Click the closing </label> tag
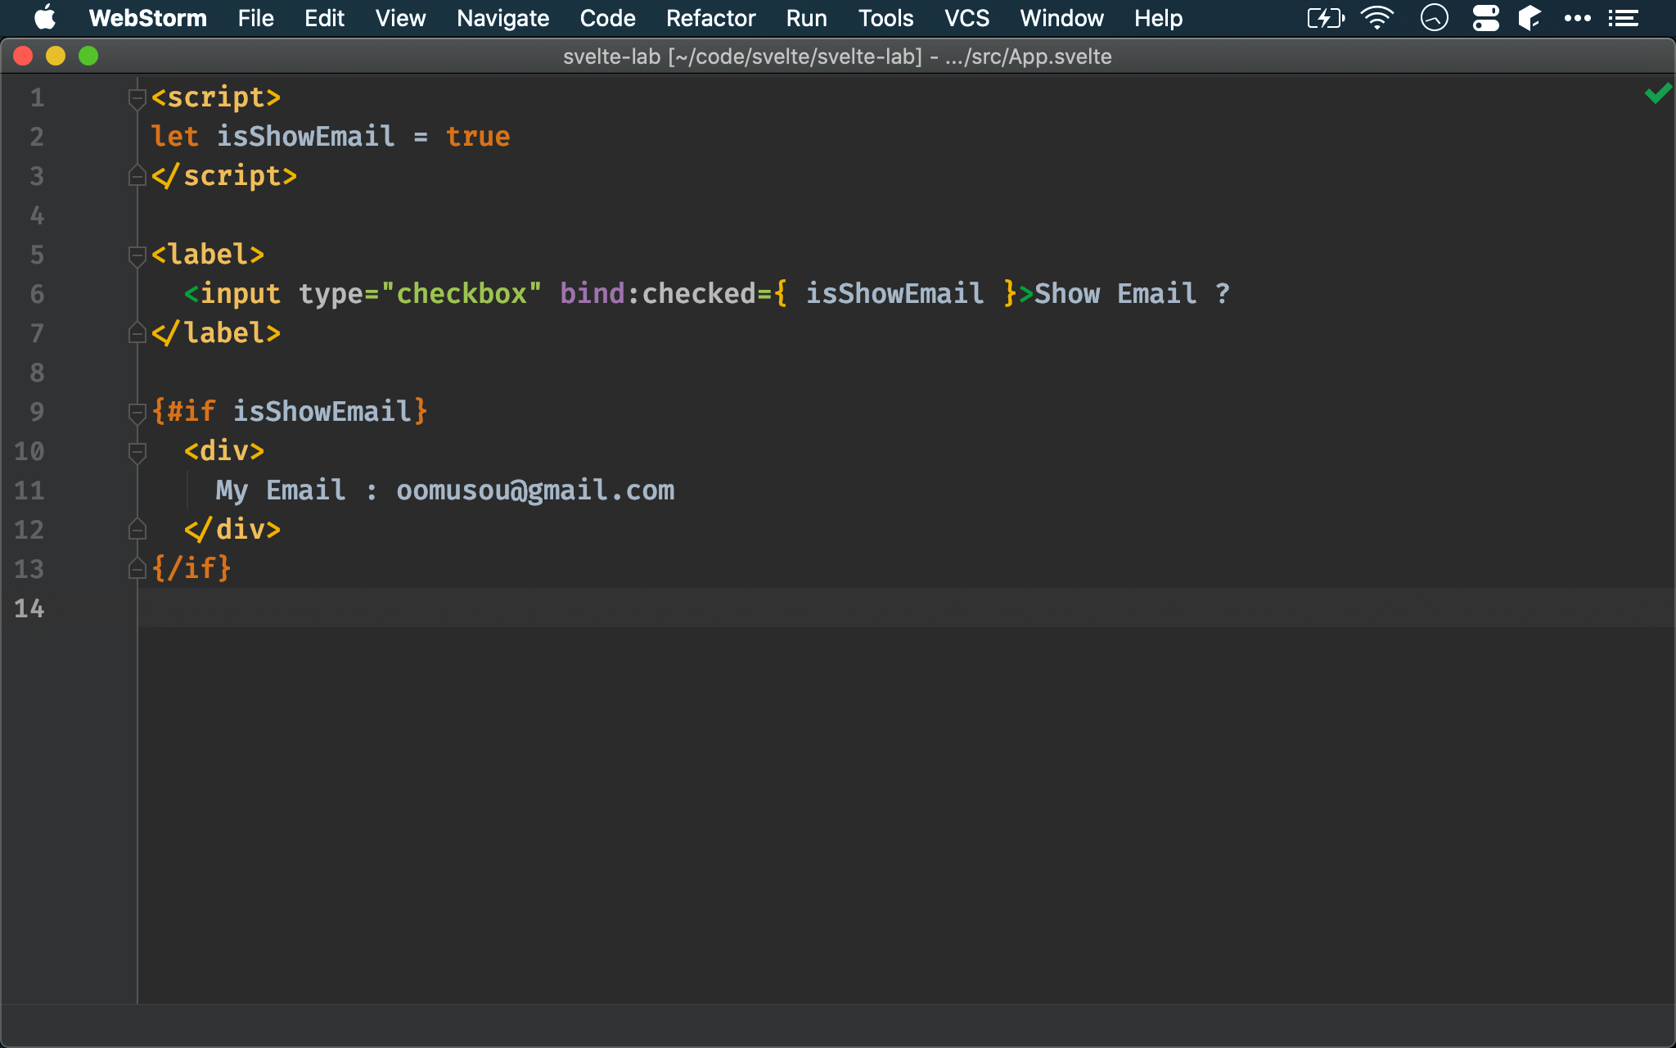The height and width of the screenshot is (1048, 1676). [216, 333]
